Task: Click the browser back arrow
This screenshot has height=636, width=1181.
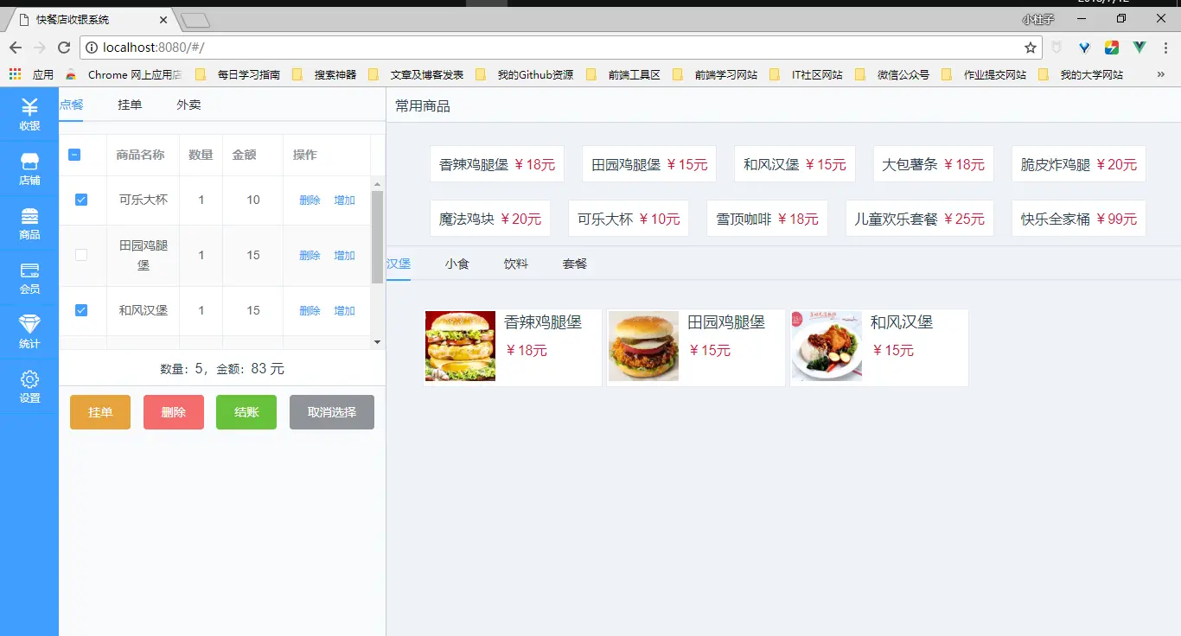Action: pyautogui.click(x=16, y=48)
